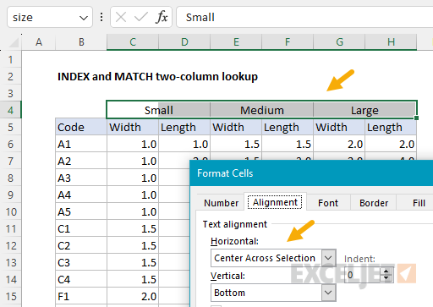This screenshot has width=433, height=307.
Task: Click the Code column header cell
Action: click(81, 127)
